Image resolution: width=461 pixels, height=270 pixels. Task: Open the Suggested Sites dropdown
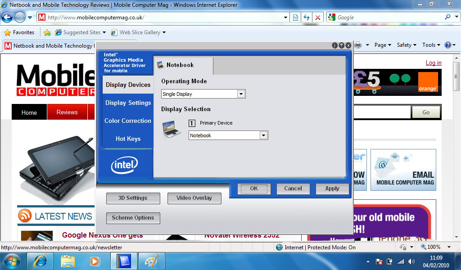point(80,32)
